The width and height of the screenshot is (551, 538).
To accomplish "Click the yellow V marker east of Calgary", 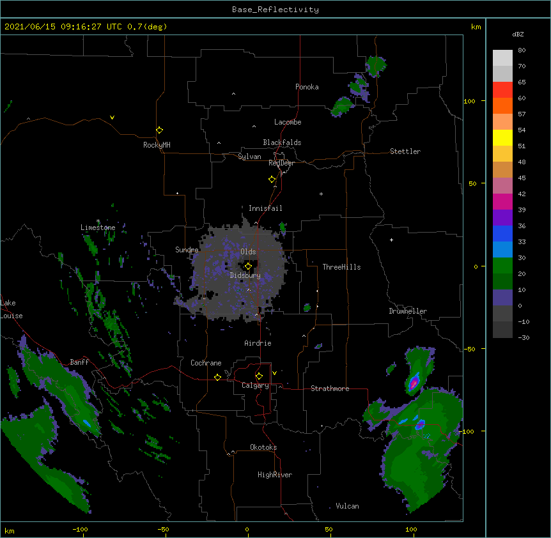I will click(274, 373).
